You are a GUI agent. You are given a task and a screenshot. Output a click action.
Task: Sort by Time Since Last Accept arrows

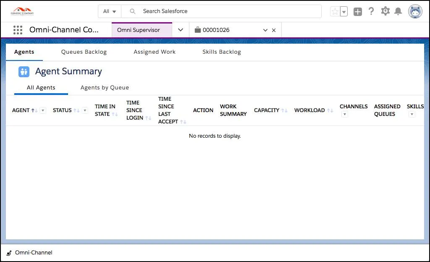[x=183, y=122]
